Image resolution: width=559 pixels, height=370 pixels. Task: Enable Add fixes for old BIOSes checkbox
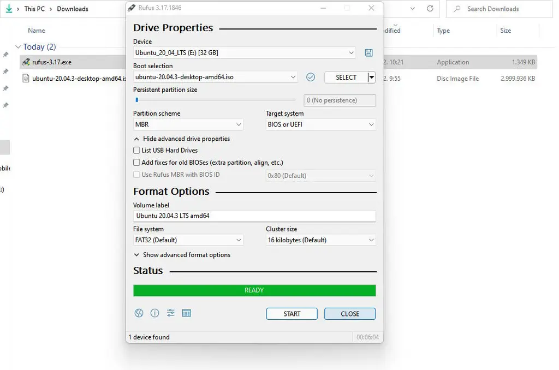click(x=136, y=163)
